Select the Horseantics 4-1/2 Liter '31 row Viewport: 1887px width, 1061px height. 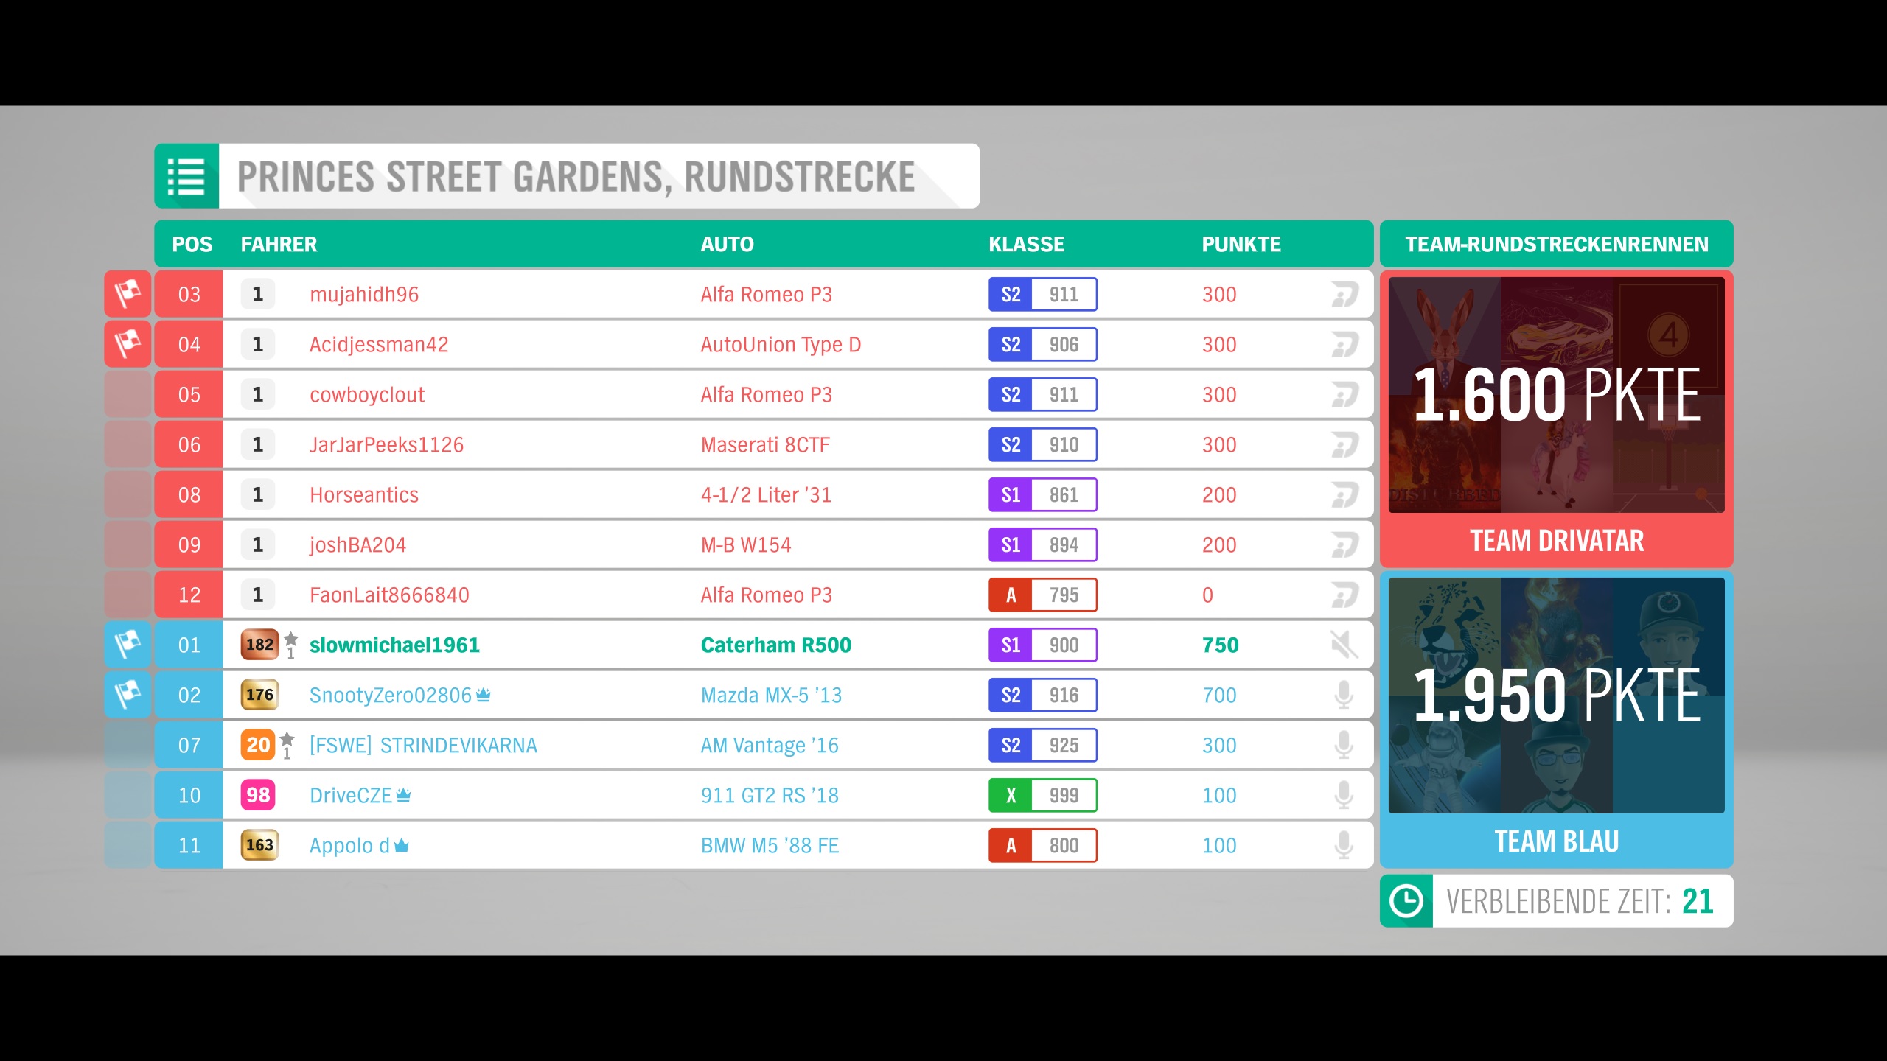(x=767, y=494)
